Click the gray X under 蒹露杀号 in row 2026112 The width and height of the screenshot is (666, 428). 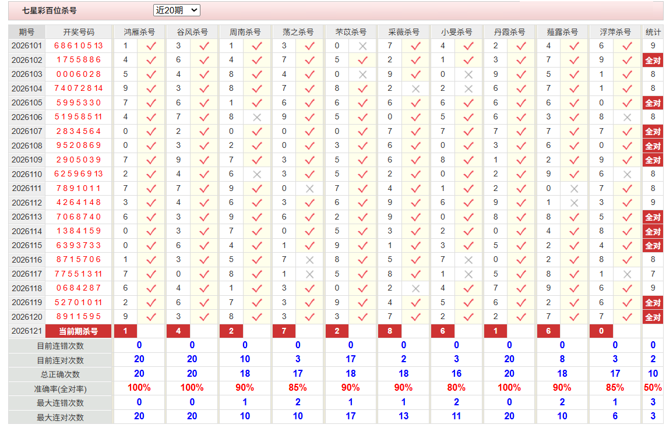pos(574,203)
